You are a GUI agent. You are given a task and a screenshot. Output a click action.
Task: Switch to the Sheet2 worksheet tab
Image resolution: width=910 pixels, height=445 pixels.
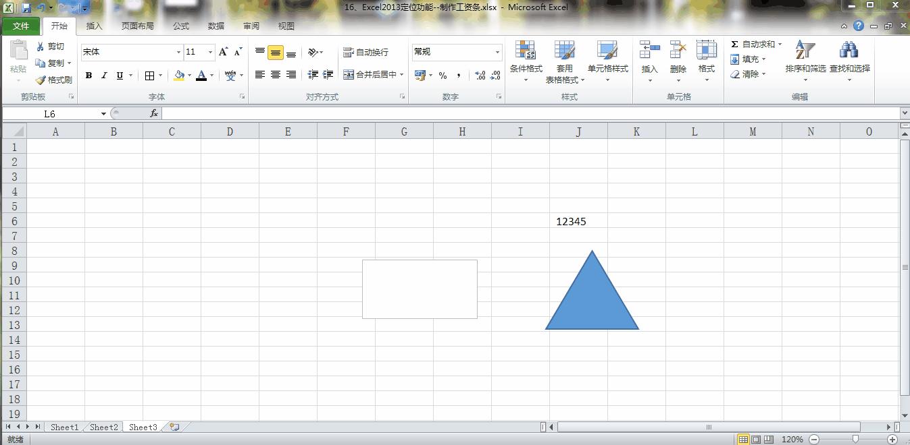[104, 427]
